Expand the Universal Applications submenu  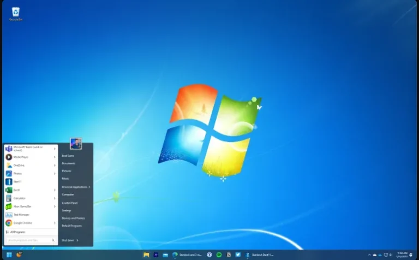pyautogui.click(x=76, y=187)
